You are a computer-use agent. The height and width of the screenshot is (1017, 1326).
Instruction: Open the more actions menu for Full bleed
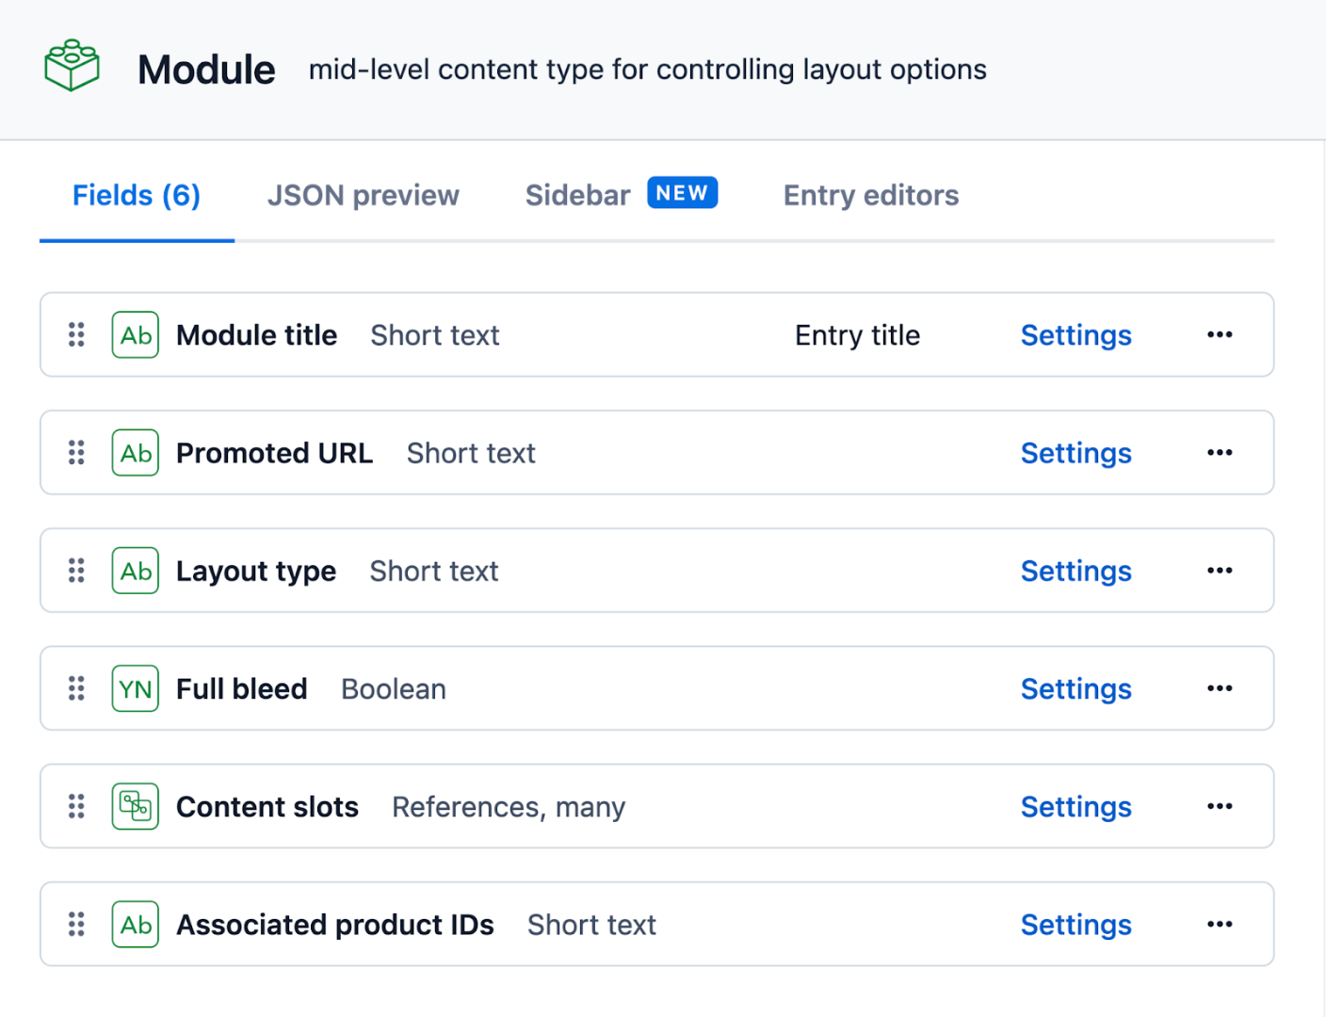click(x=1220, y=688)
